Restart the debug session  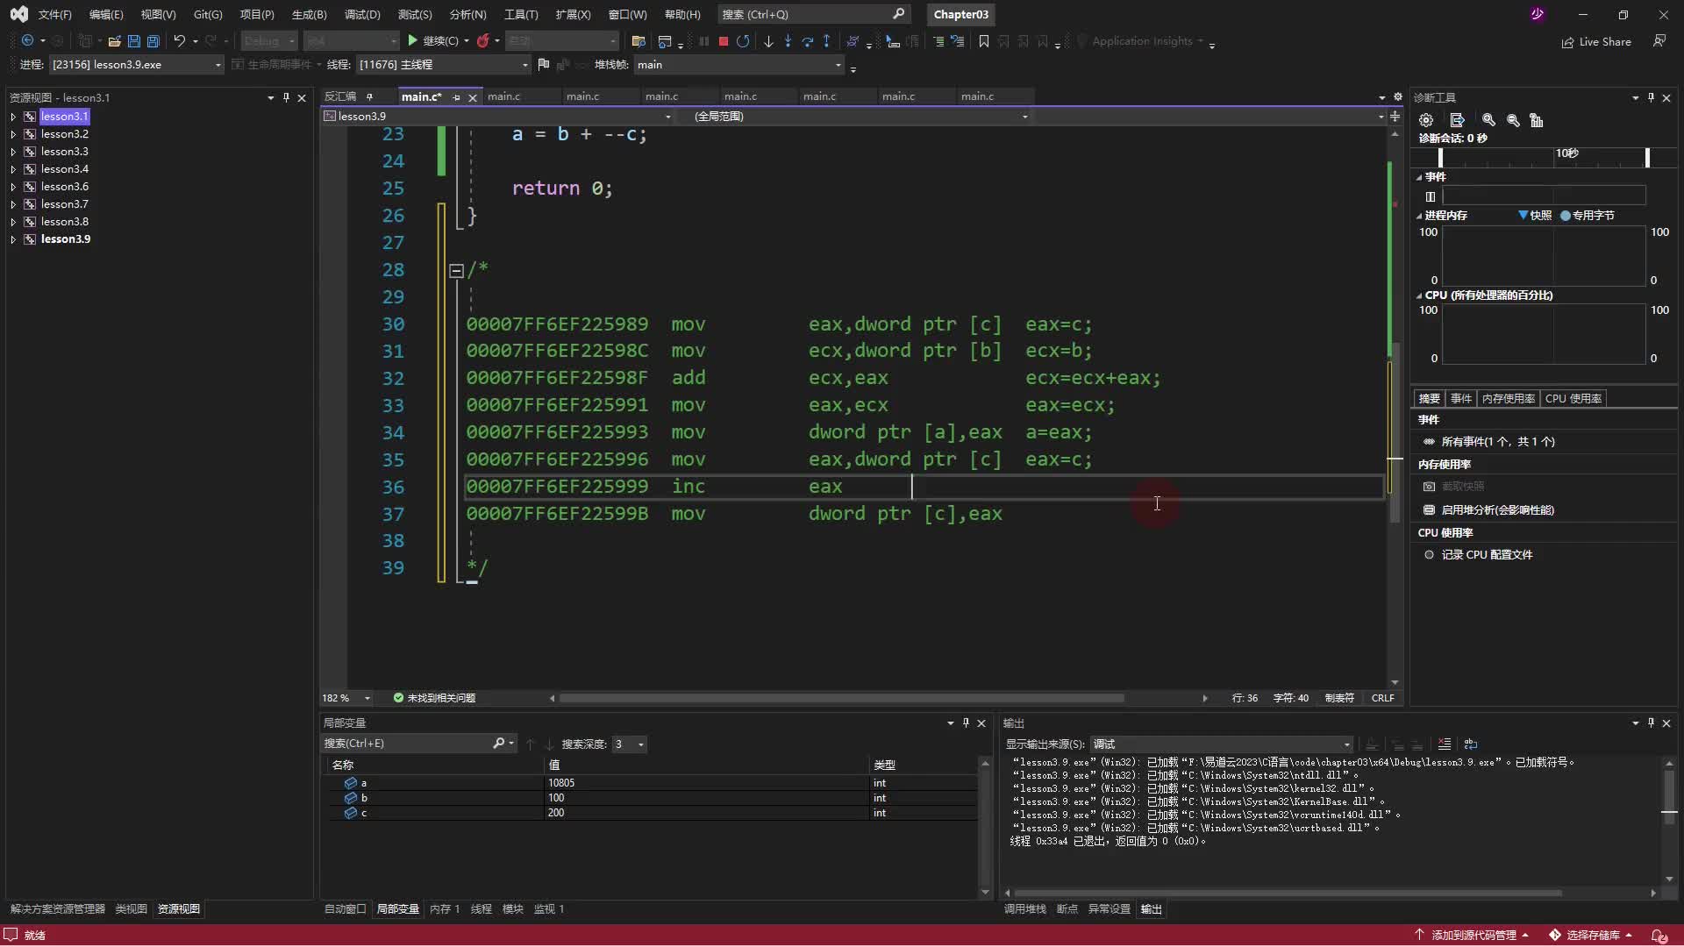[743, 41]
